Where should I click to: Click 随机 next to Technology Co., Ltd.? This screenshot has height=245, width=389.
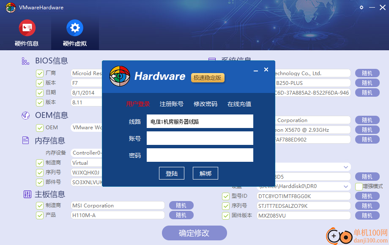click(x=367, y=73)
